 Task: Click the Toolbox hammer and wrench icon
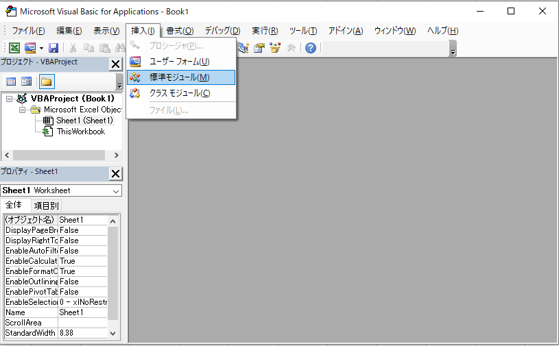point(292,48)
